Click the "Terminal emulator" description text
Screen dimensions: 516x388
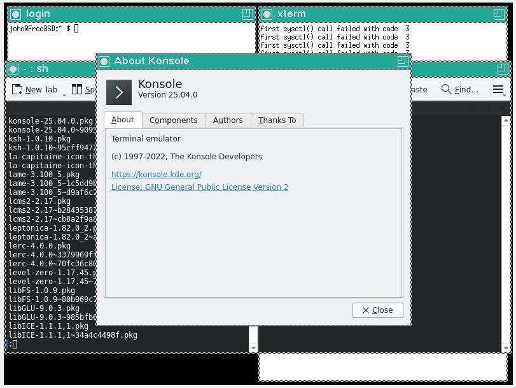pyautogui.click(x=146, y=139)
